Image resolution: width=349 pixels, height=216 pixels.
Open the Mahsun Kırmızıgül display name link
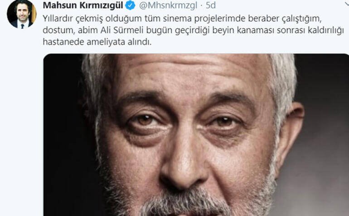tap(83, 5)
